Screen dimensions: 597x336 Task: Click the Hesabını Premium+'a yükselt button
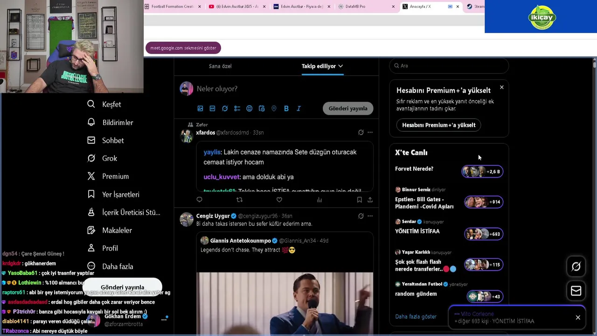coord(439,125)
